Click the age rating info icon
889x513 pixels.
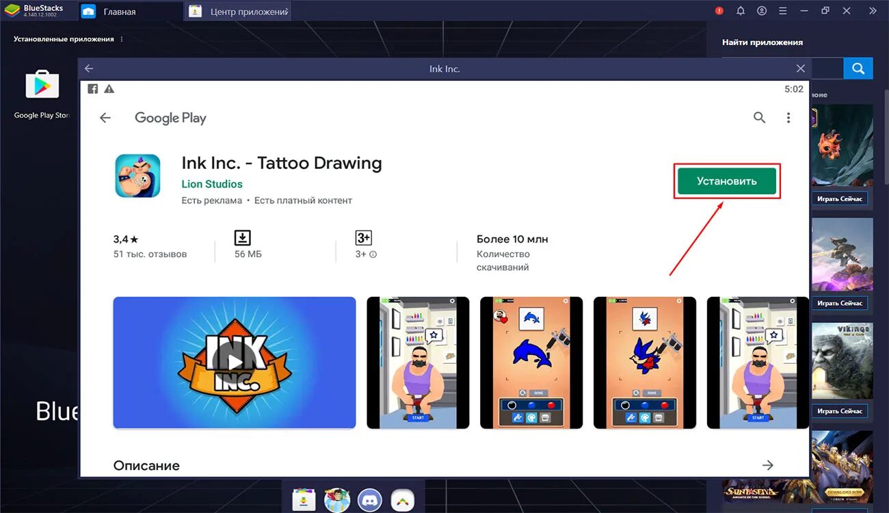coord(373,254)
